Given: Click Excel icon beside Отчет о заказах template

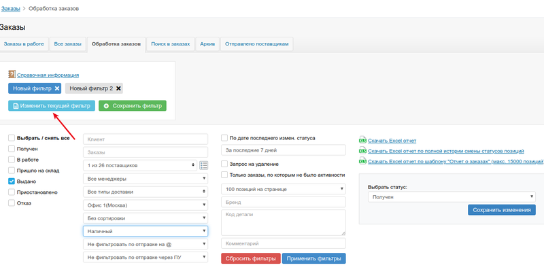Looking at the screenshot, I should 362,161.
